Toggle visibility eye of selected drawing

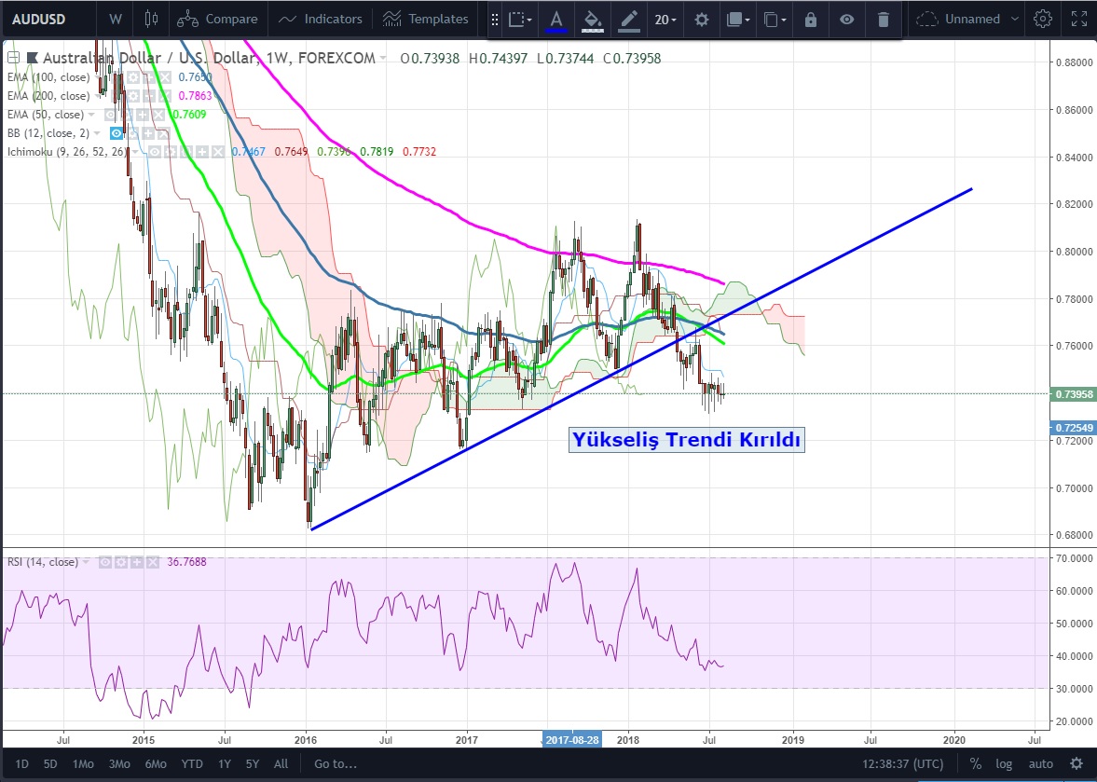[x=846, y=20]
